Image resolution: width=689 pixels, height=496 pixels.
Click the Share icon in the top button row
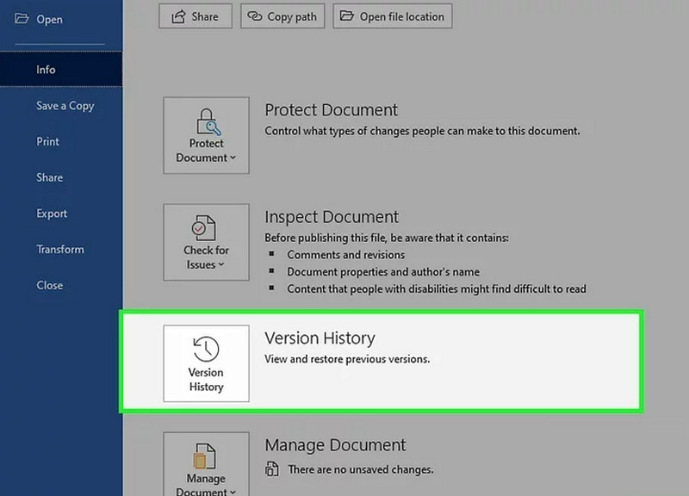tap(178, 16)
